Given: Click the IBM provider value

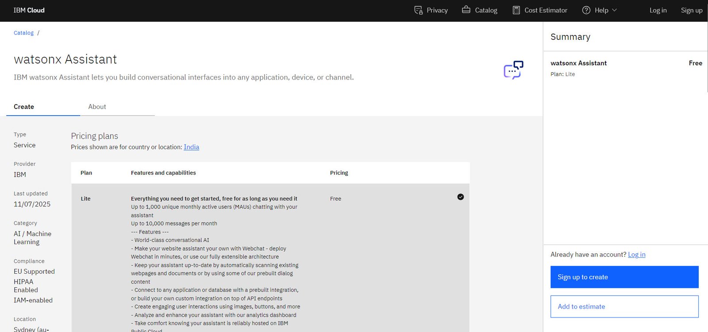Looking at the screenshot, I should [20, 175].
